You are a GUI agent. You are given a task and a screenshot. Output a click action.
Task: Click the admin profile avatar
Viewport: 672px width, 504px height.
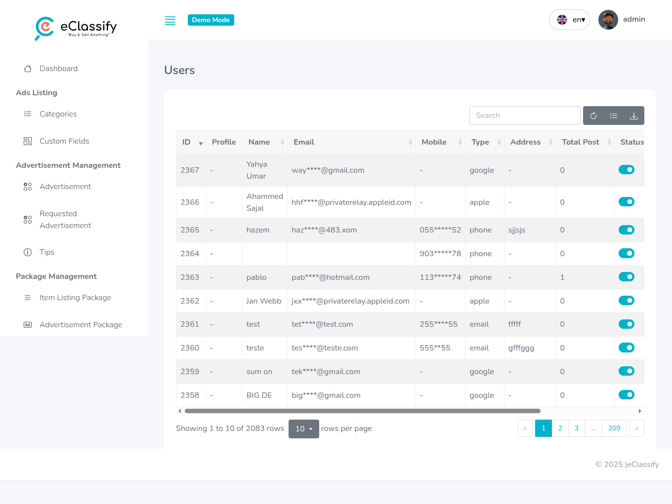pyautogui.click(x=608, y=20)
